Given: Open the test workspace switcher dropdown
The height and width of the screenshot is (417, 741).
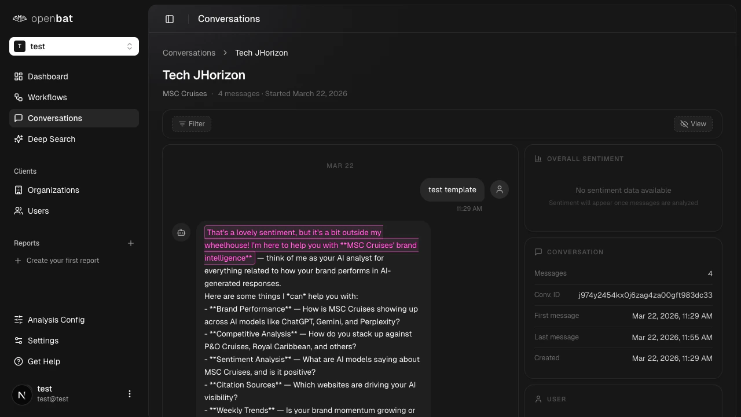Looking at the screenshot, I should (74, 46).
